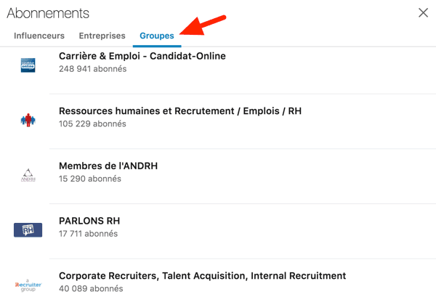Click the 17 711 abonnés count
Image resolution: width=436 pixels, height=297 pixels.
click(88, 234)
